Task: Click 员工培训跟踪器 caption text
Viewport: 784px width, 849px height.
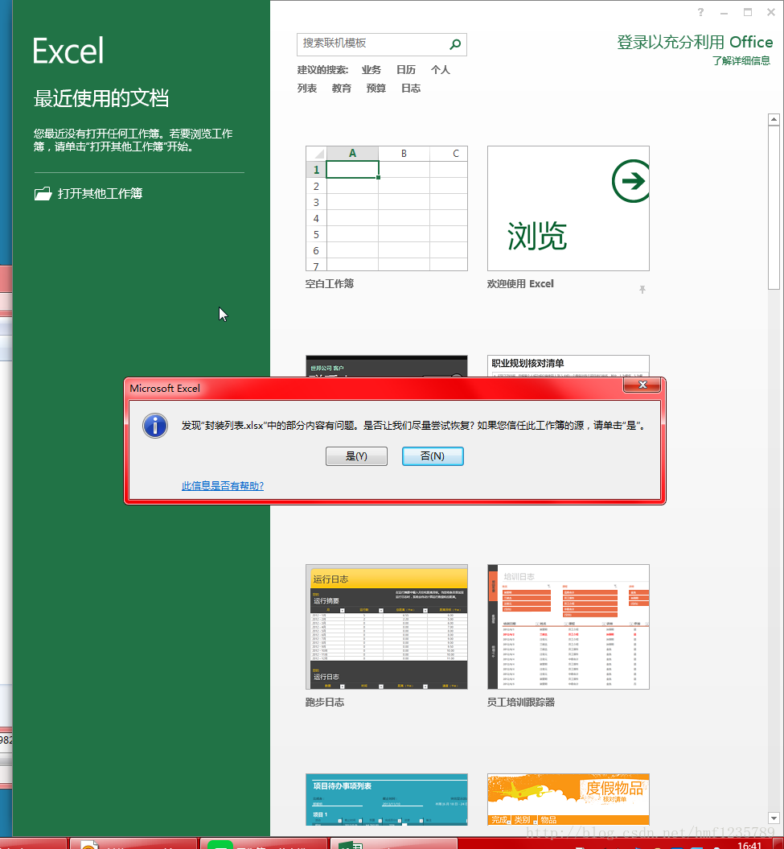Action: pos(520,703)
